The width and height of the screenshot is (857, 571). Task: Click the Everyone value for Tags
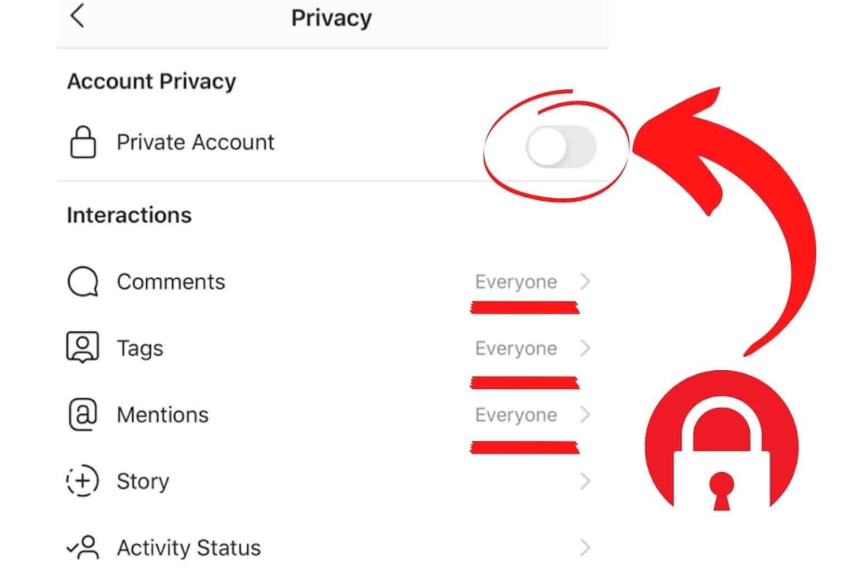(x=515, y=347)
